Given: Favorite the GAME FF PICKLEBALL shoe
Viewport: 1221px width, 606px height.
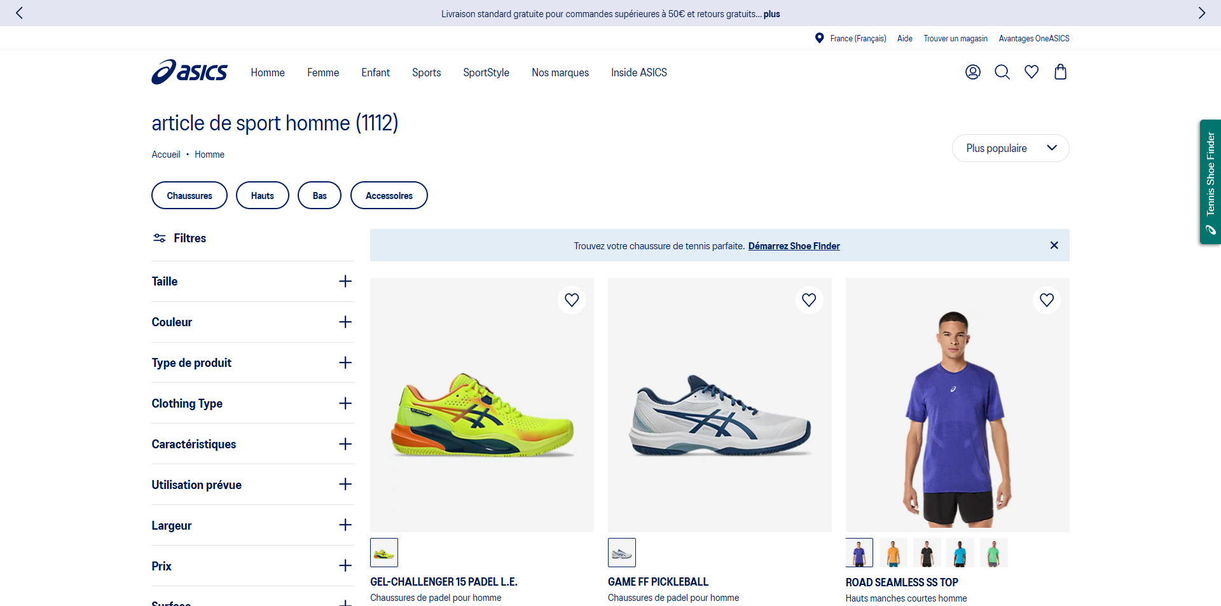Looking at the screenshot, I should [x=809, y=300].
